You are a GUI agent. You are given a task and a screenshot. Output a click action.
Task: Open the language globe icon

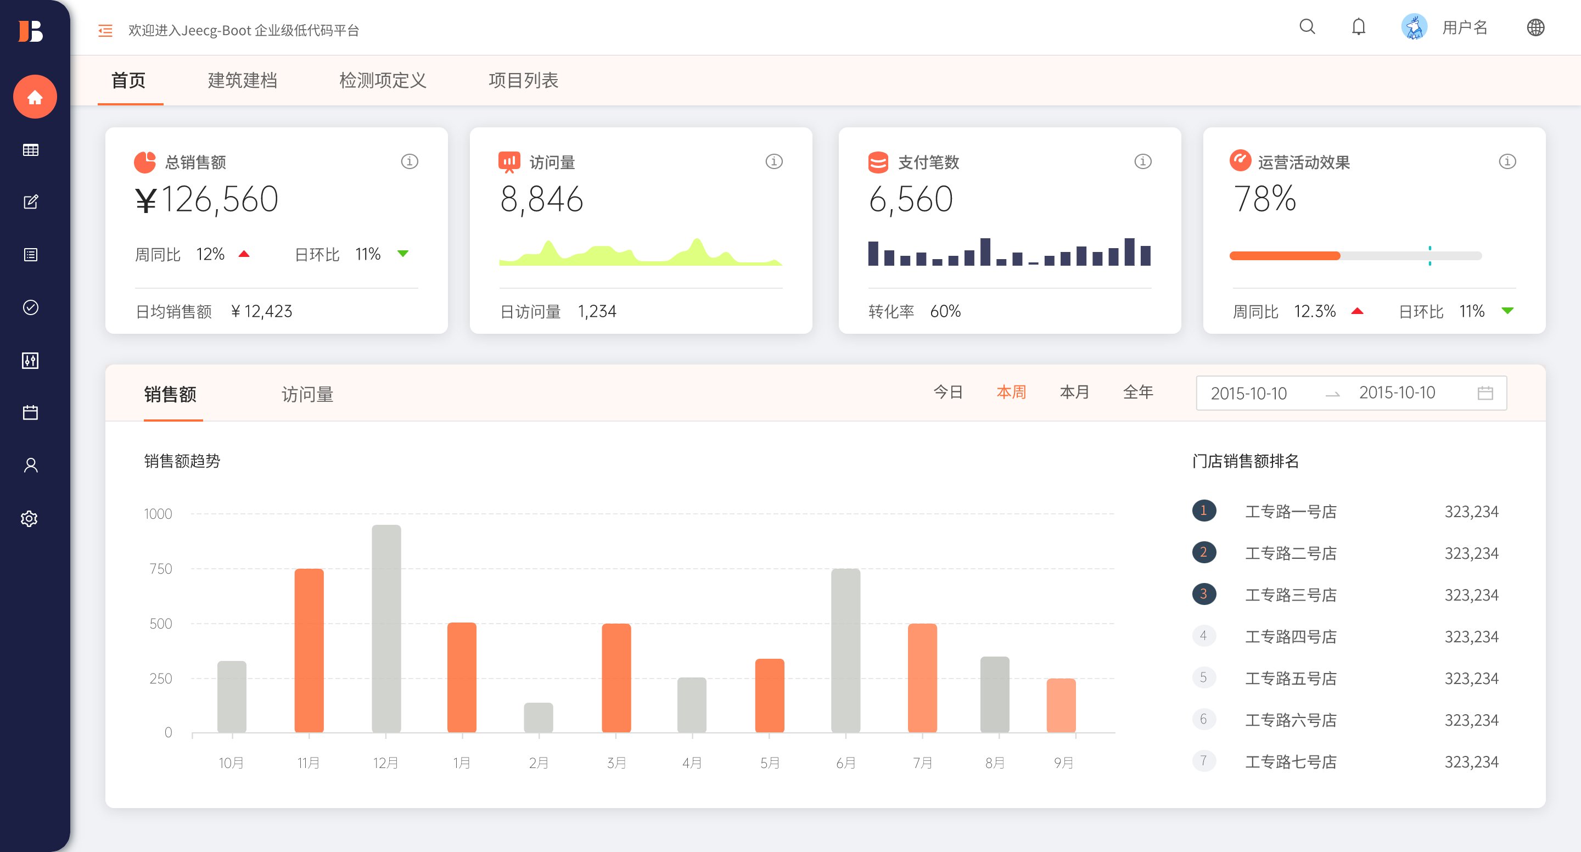(x=1535, y=27)
